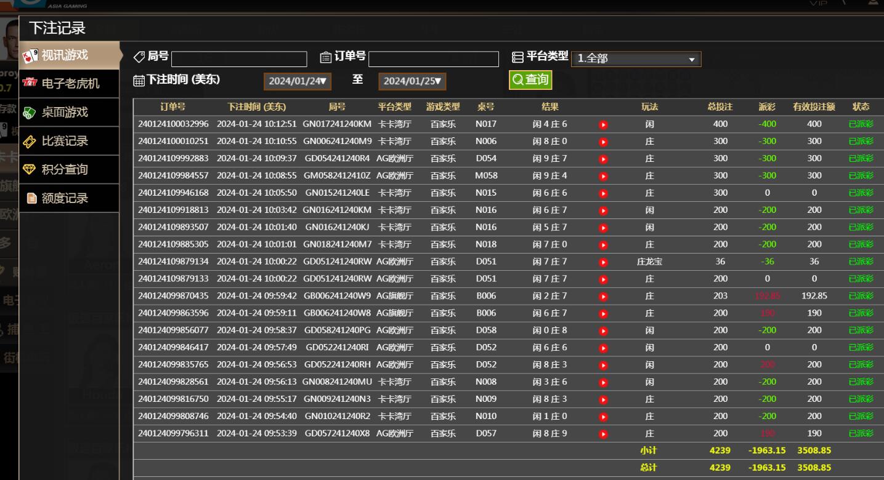
Task: Click the 派彩 column header
Action: click(x=767, y=107)
